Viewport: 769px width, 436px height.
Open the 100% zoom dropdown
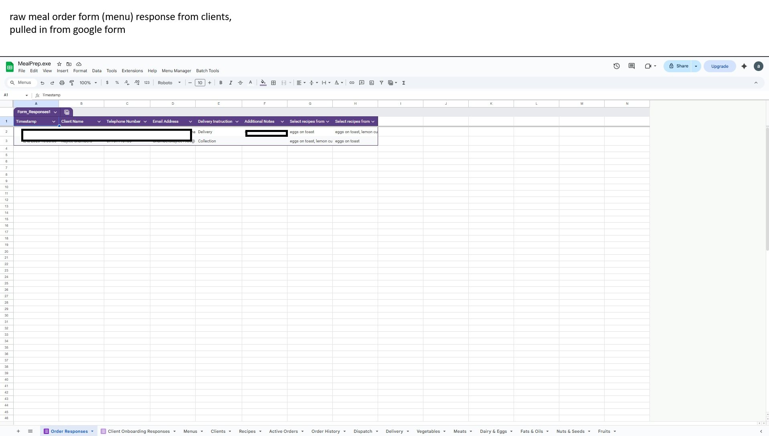pos(88,83)
